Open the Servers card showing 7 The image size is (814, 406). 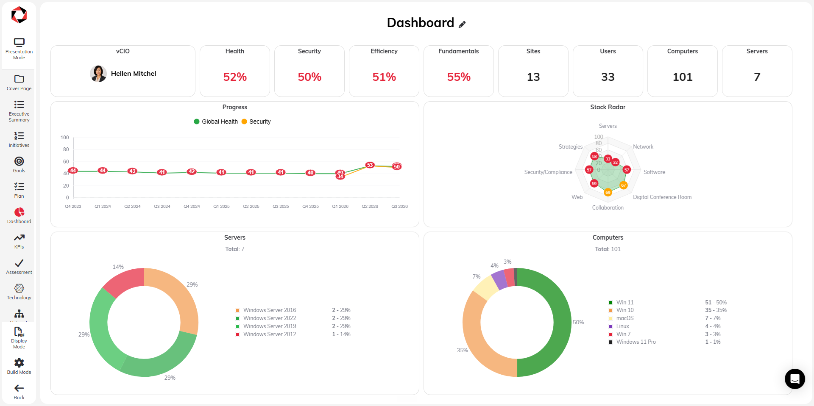click(757, 71)
